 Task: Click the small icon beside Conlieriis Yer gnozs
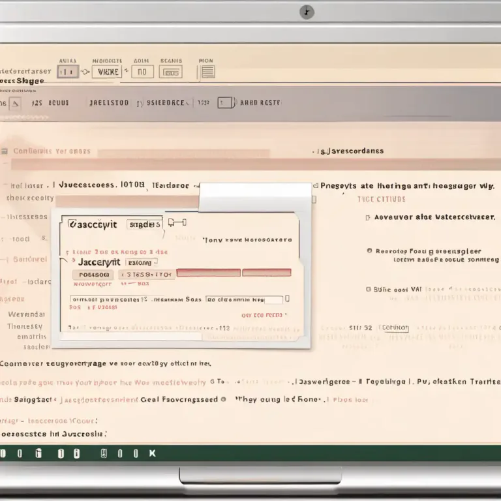pos(5,151)
